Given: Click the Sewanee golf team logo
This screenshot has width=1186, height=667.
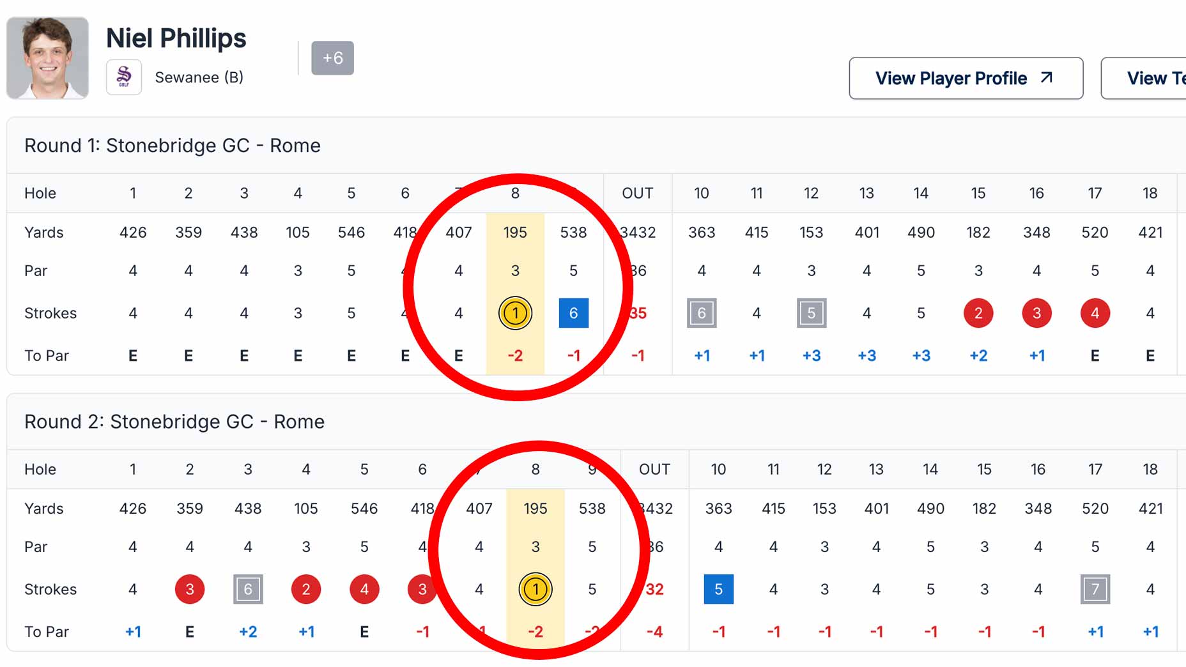Looking at the screenshot, I should [123, 77].
